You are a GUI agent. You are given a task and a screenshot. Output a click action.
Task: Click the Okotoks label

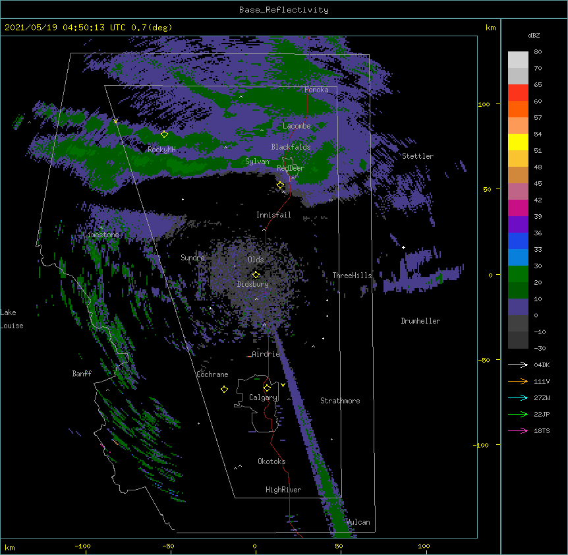point(271,461)
